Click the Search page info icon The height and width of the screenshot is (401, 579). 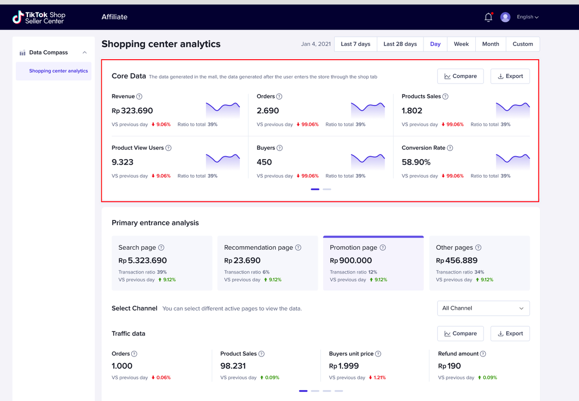[x=161, y=247]
